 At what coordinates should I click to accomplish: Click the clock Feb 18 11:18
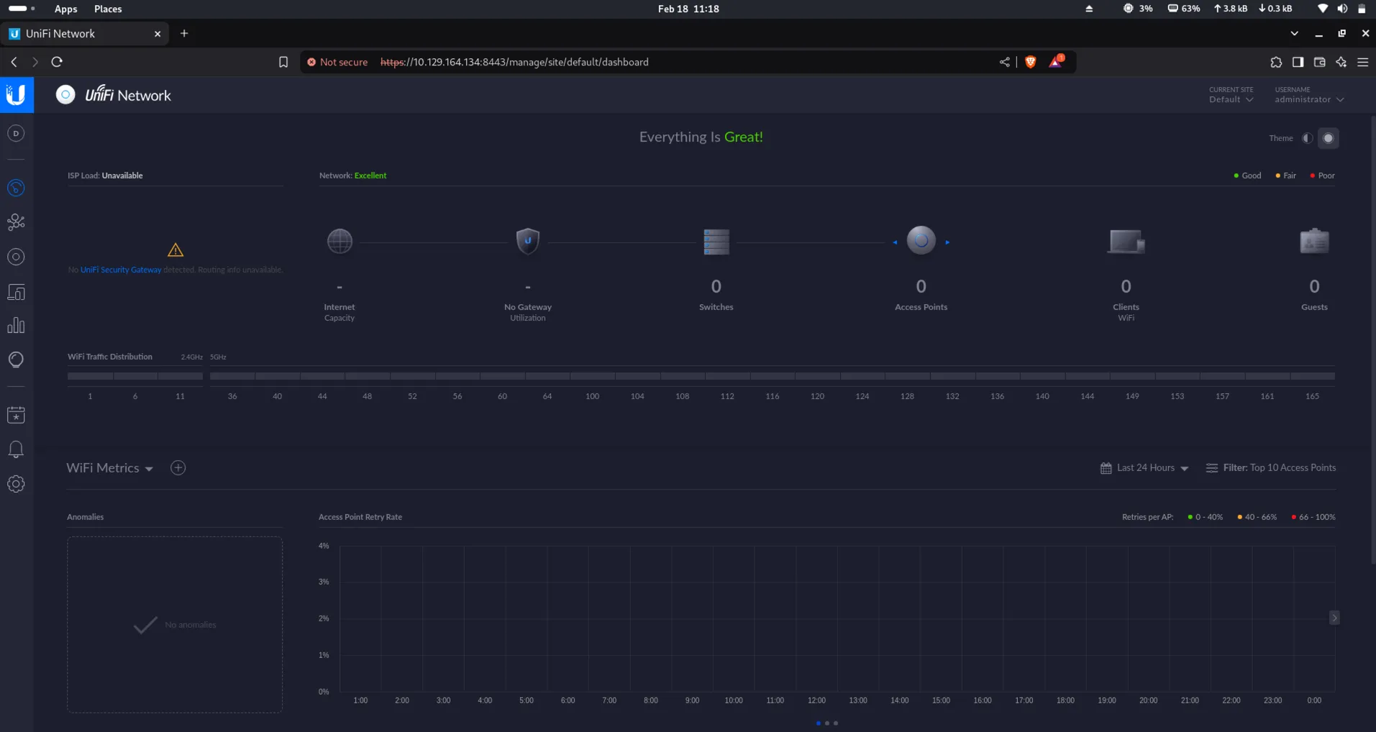coord(688,9)
